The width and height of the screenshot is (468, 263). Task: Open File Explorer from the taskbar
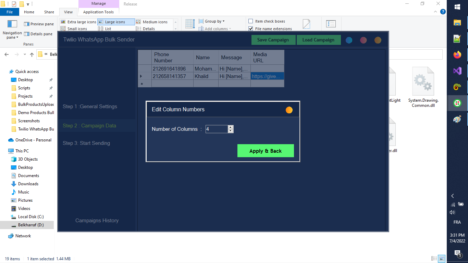457,23
